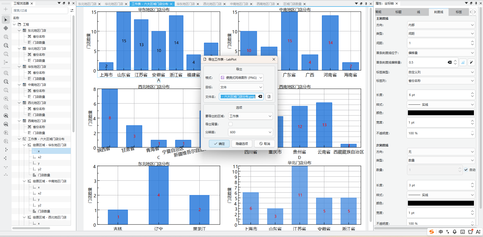Screen dimensions: 483x237
Task: Close the 工程浏览器 panel tab
Action: click(32, 4)
